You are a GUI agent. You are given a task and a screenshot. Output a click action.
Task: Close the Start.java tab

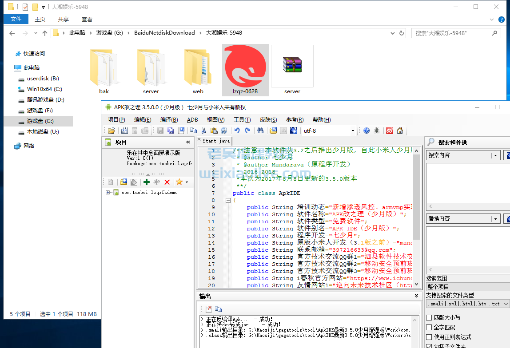[x=199, y=140]
